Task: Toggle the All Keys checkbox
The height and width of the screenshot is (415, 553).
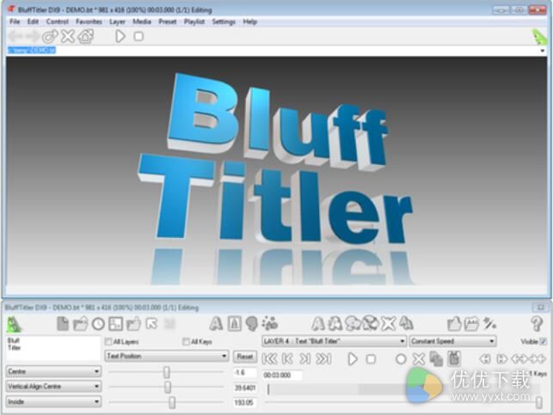Action: pos(186,341)
